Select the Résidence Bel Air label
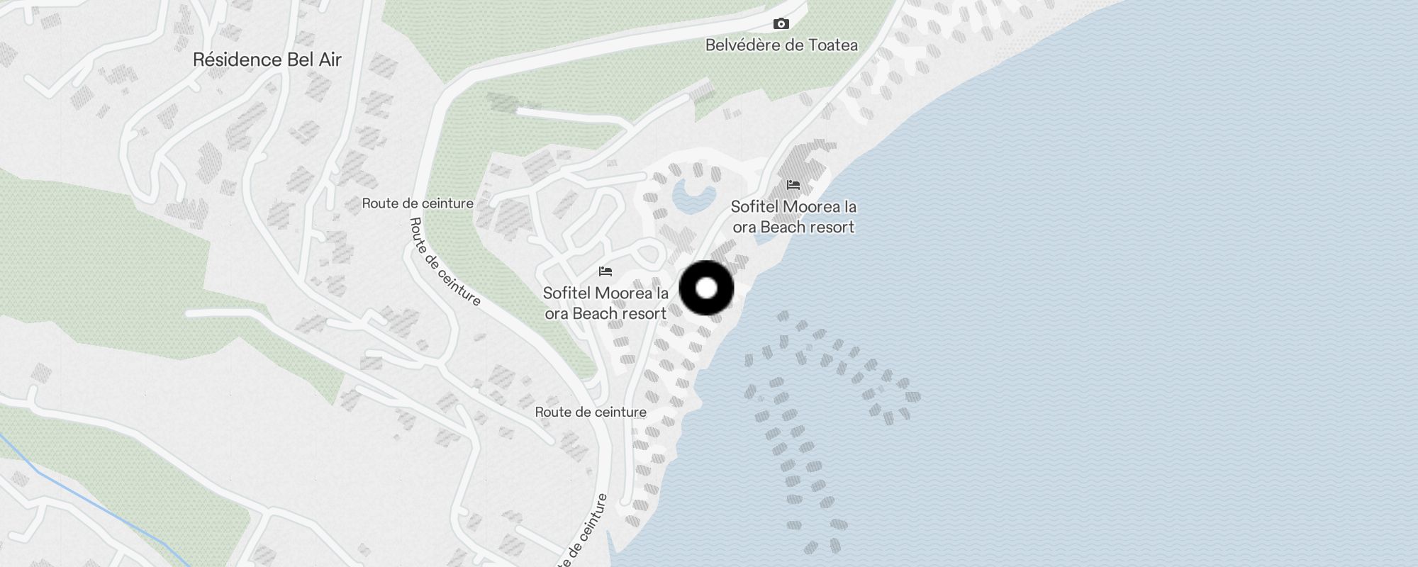The height and width of the screenshot is (567, 1418). click(x=267, y=60)
